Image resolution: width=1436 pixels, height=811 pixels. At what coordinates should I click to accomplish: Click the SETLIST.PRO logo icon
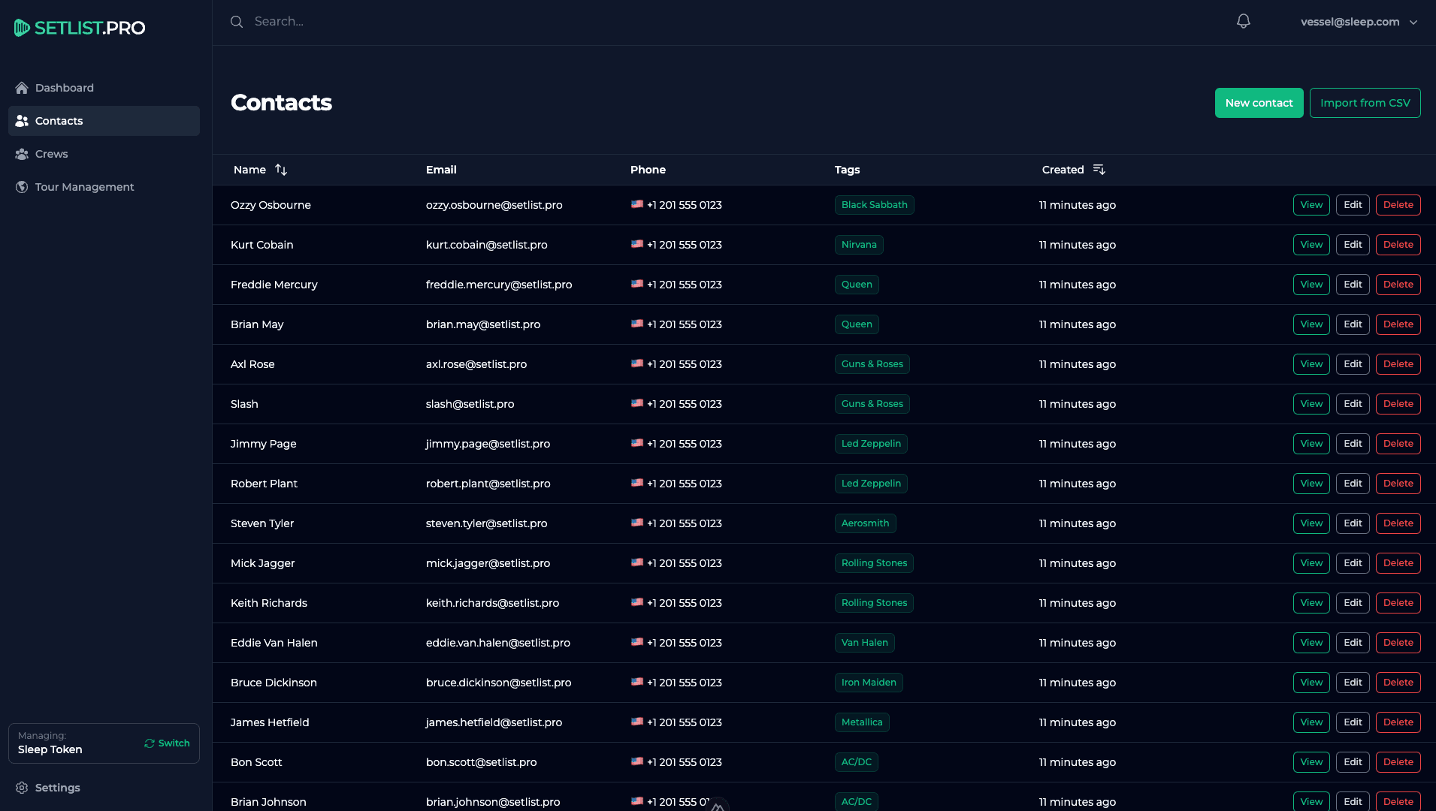tap(22, 28)
